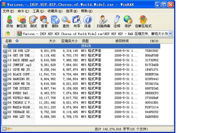This screenshot has width=200, height=133.
Task: Go up one folder level icon
Action: (x=8, y=34)
